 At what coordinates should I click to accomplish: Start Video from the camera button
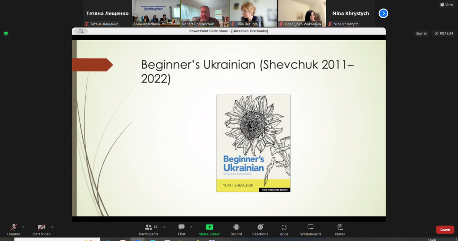(41, 230)
